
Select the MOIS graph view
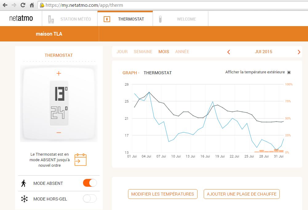[x=164, y=52]
